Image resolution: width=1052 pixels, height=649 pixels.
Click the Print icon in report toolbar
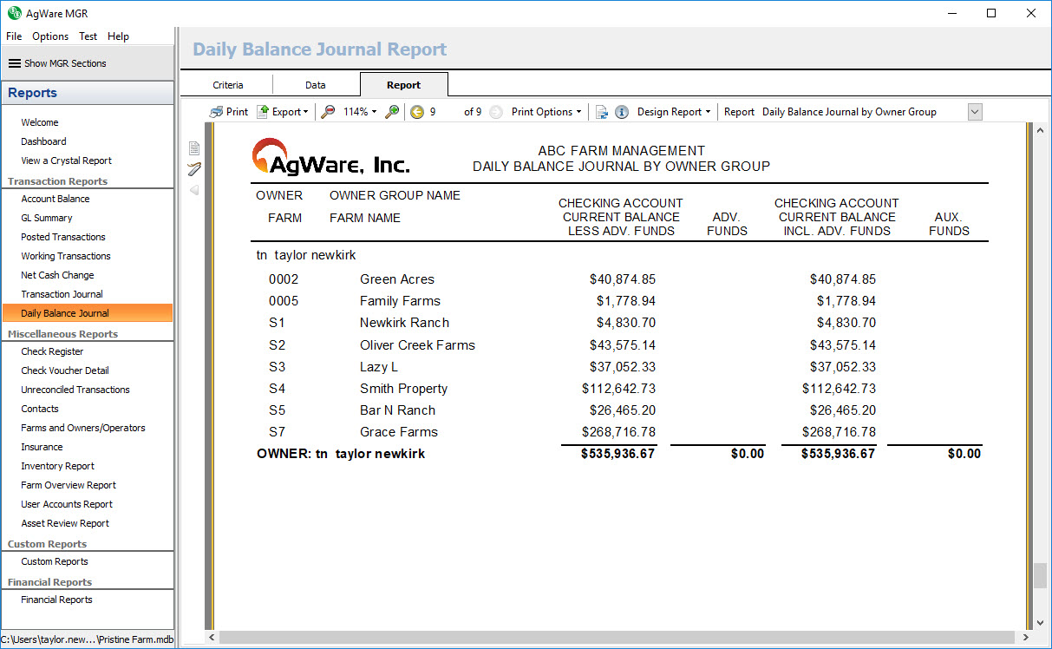tap(217, 112)
